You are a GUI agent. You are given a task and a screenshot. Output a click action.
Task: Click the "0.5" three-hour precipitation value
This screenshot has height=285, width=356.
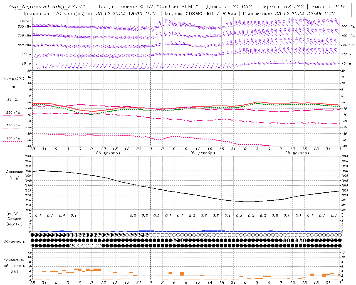click(157, 215)
